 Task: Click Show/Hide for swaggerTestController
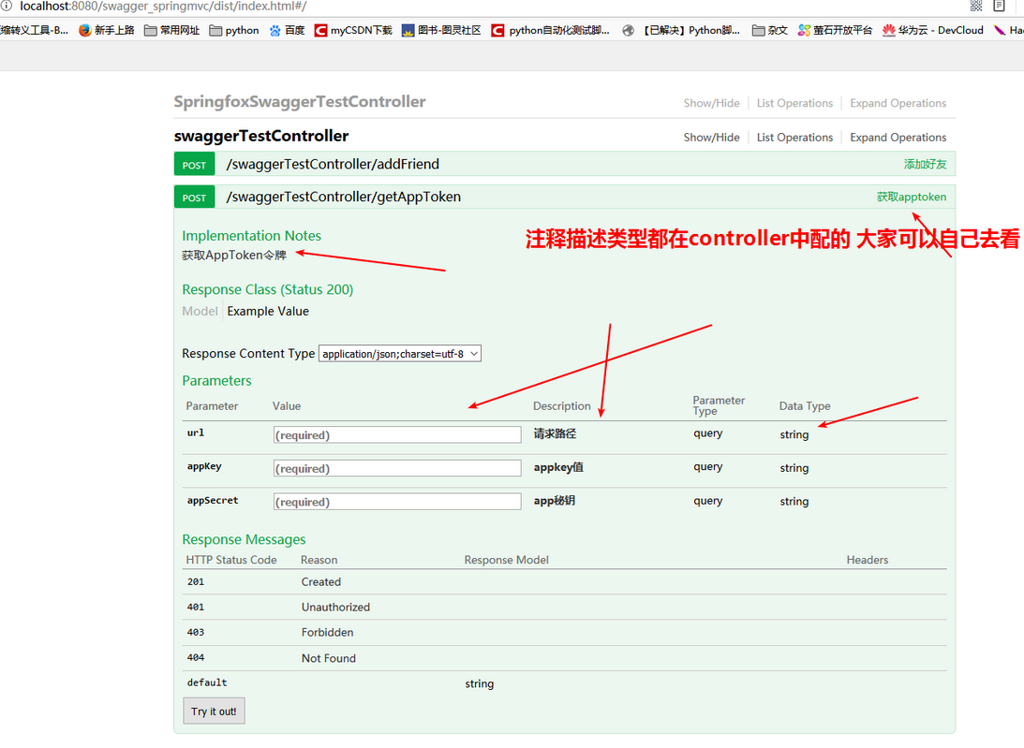[x=711, y=137]
